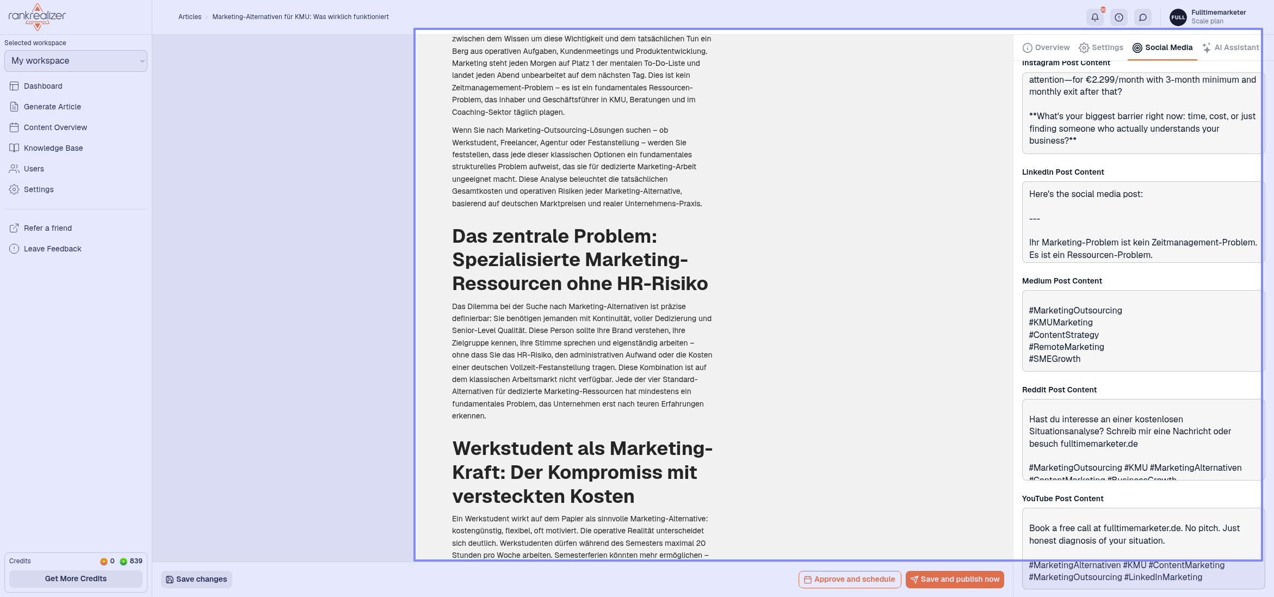Click Approve and schedule

pyautogui.click(x=850, y=579)
